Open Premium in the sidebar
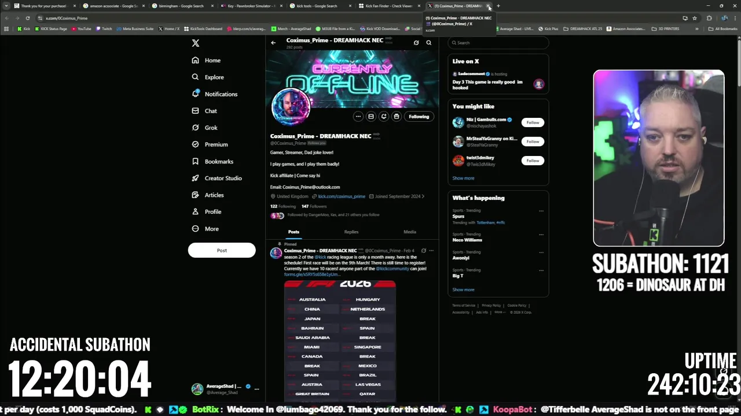Viewport: 741px width, 416px height. click(x=210, y=144)
